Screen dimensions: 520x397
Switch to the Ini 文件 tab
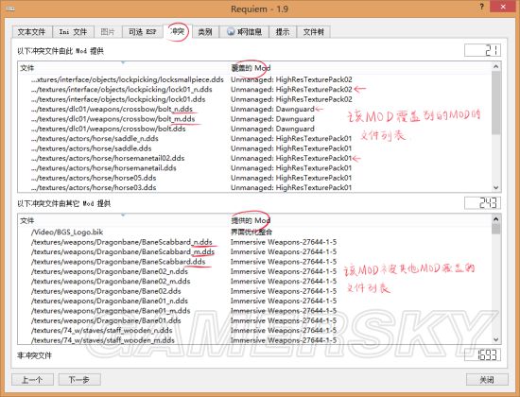(73, 32)
